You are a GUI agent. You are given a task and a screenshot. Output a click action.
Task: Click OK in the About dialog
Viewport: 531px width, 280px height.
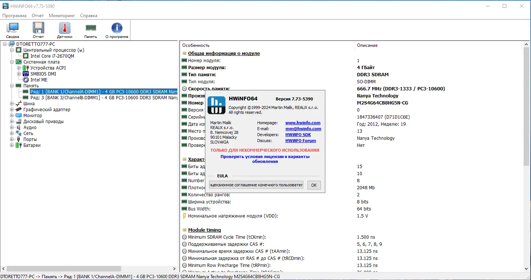[x=314, y=185]
